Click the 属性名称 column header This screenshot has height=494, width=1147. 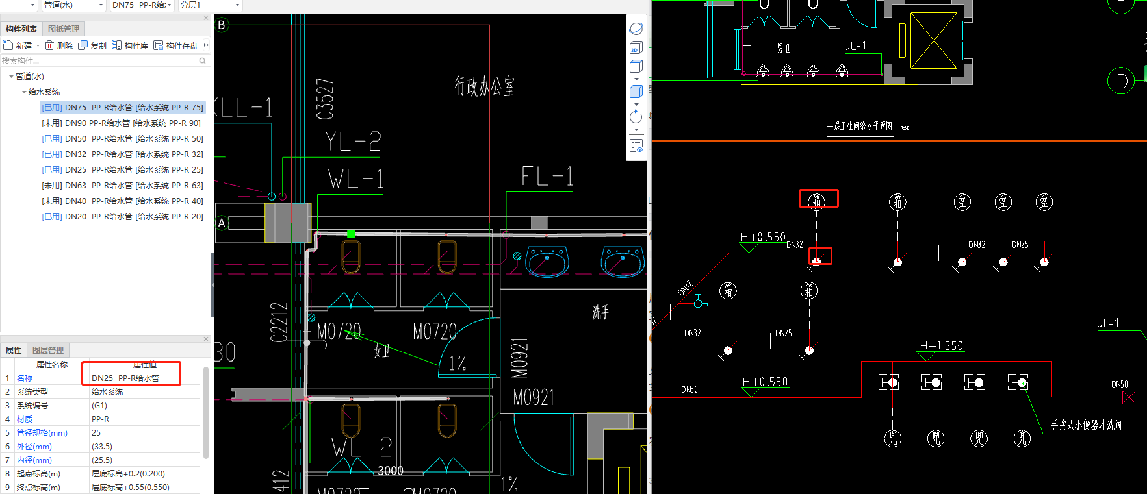pos(51,364)
